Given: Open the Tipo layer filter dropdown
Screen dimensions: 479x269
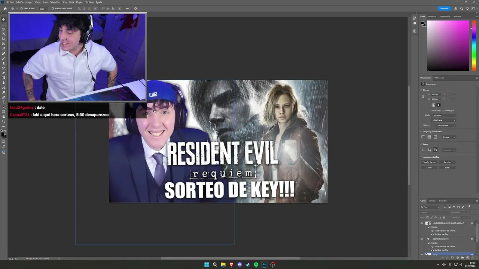Looking at the screenshot, I should pos(430,207).
